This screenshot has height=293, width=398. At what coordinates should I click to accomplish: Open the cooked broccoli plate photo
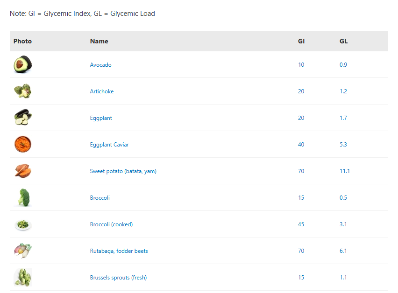click(x=23, y=224)
